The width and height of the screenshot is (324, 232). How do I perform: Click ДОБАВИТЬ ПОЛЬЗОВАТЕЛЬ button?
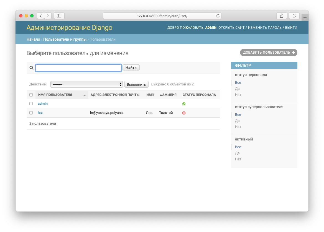[269, 52]
